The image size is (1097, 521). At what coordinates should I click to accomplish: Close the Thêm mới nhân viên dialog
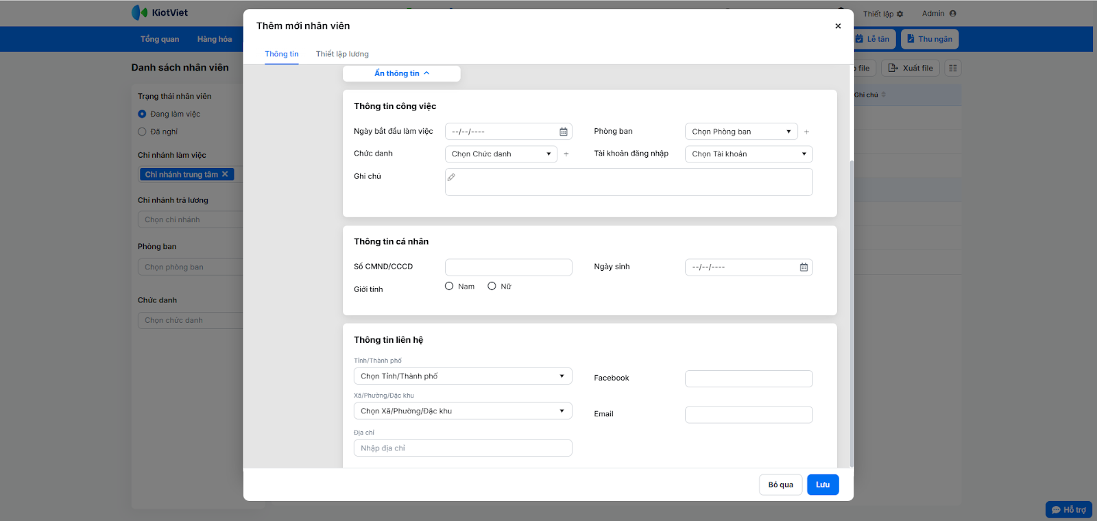coord(838,26)
